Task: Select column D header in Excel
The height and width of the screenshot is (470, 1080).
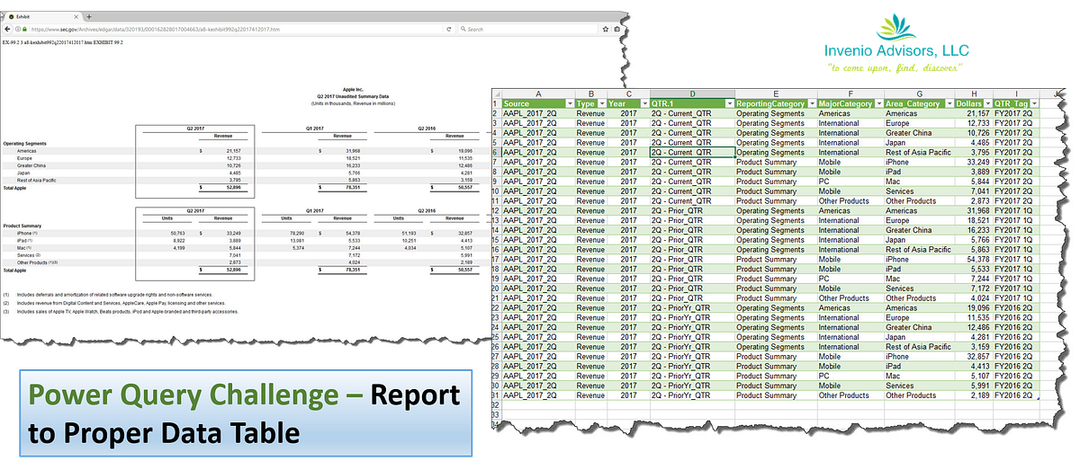Action: point(691,93)
